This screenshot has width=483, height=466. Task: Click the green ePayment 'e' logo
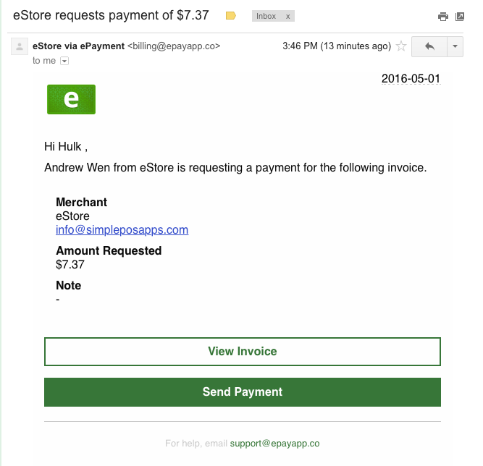point(71,99)
